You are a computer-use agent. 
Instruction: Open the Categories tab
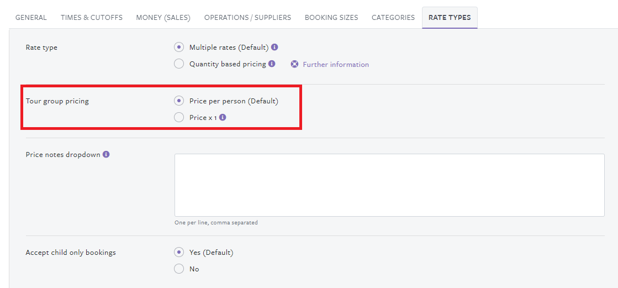click(393, 18)
